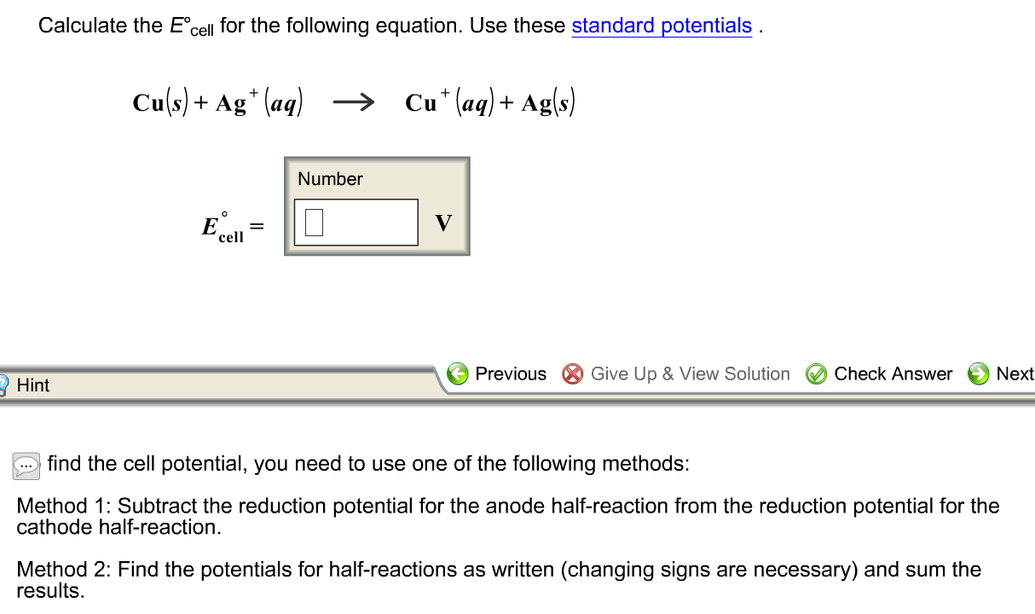
Task: Click the green Check Answer checkmark icon
Action: coord(816,374)
